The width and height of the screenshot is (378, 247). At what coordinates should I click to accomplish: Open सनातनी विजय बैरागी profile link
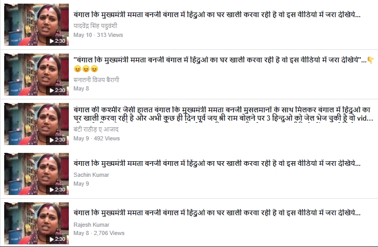tap(96, 80)
